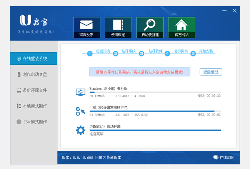Minimize the U启宝 window
Image resolution: width=250 pixels, height=169 pixels.
tap(225, 11)
